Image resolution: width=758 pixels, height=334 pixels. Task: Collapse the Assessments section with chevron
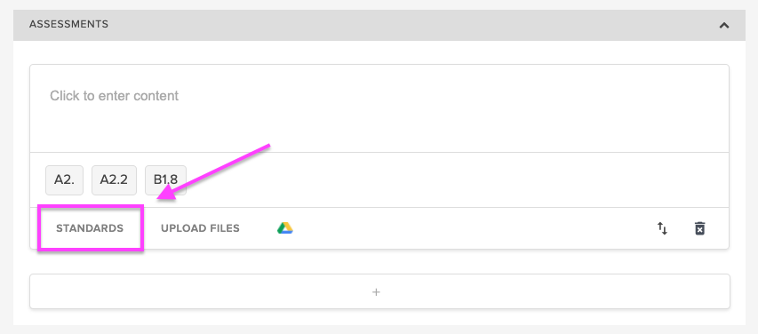pyautogui.click(x=723, y=25)
